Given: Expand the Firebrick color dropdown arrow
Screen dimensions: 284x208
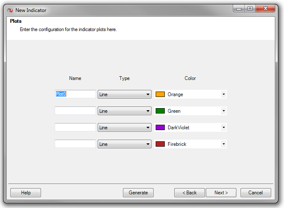Looking at the screenshot, I should (224, 144).
